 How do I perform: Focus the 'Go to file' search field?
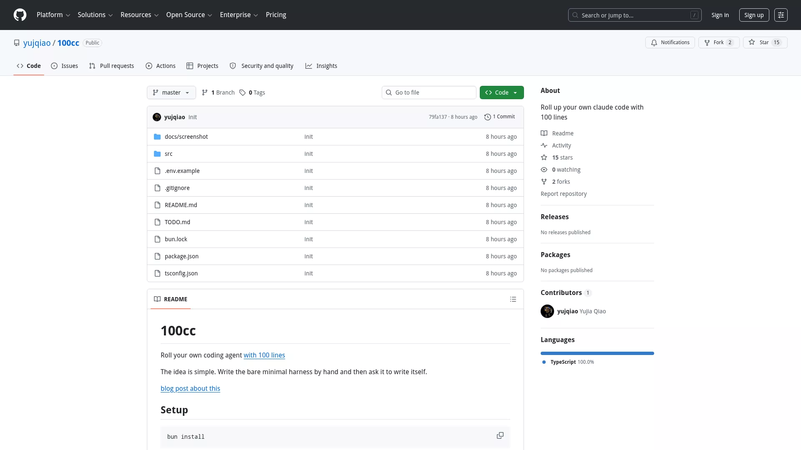[x=429, y=92]
